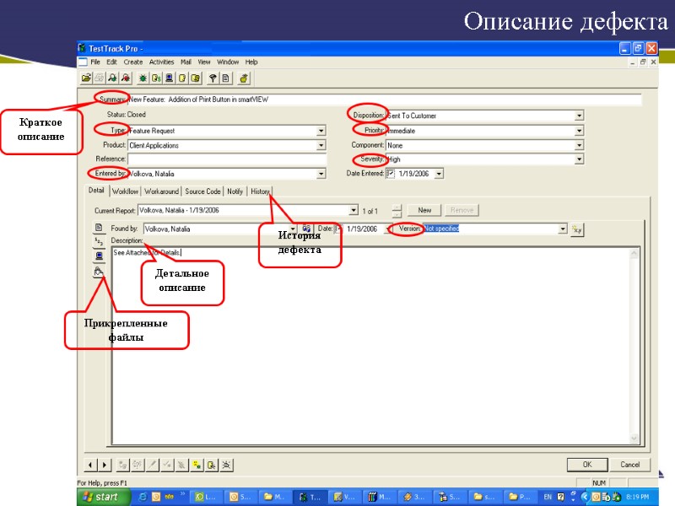
Task: Click the Cancel button
Action: [629, 465]
